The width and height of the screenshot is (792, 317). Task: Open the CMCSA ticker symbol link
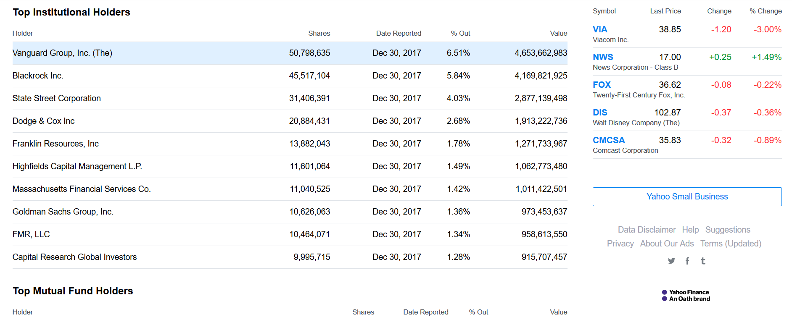(x=609, y=140)
